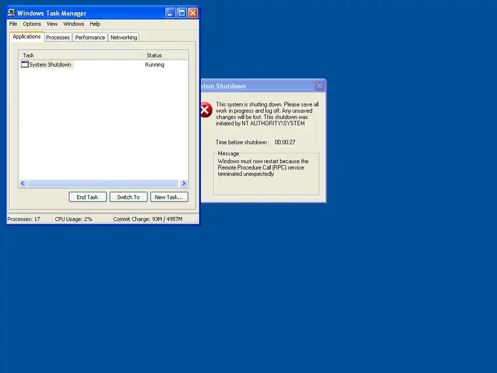Sort the list by the Task column header
Image resolution: width=497 pixels, height=373 pixels.
pyautogui.click(x=81, y=55)
